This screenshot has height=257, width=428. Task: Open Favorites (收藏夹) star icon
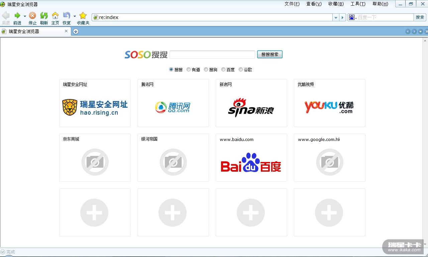83,15
